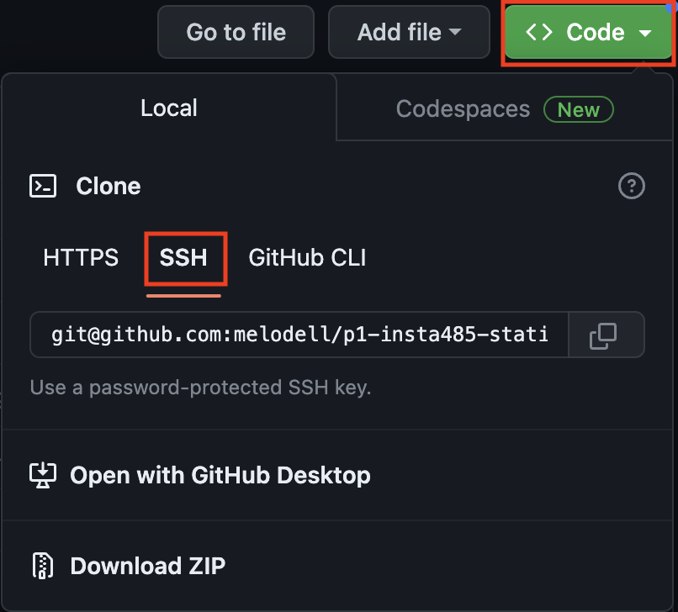Select the HTTPS clone option
678x612 pixels.
tap(81, 257)
